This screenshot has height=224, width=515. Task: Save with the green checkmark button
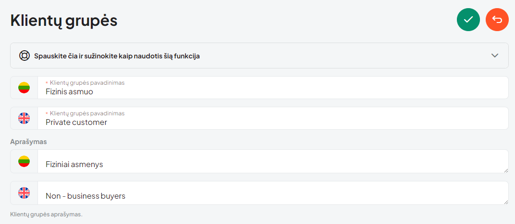[x=468, y=20]
